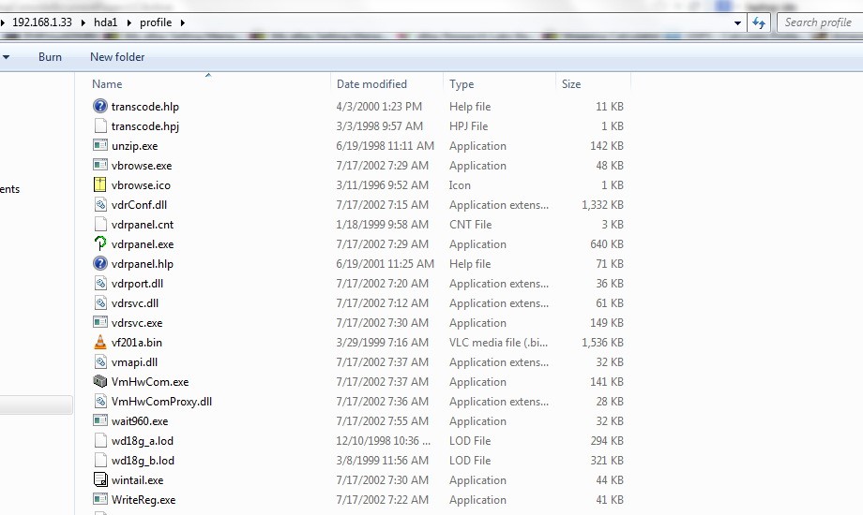Expand the arrow after hda1 breadcrumb
Viewport: 863px width, 515px height.
(x=129, y=22)
